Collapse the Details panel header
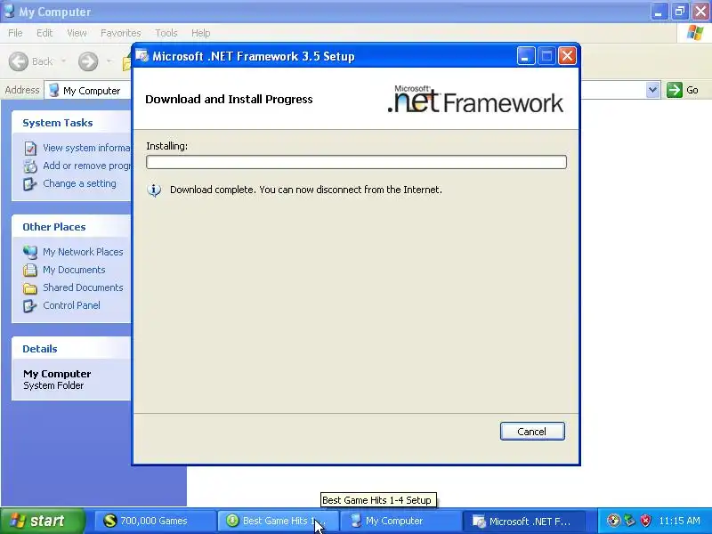Image resolution: width=712 pixels, height=534 pixels. tap(71, 349)
